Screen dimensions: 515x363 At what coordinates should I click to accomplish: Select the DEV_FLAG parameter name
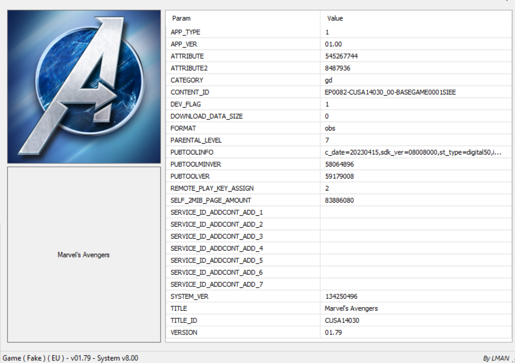click(x=185, y=104)
